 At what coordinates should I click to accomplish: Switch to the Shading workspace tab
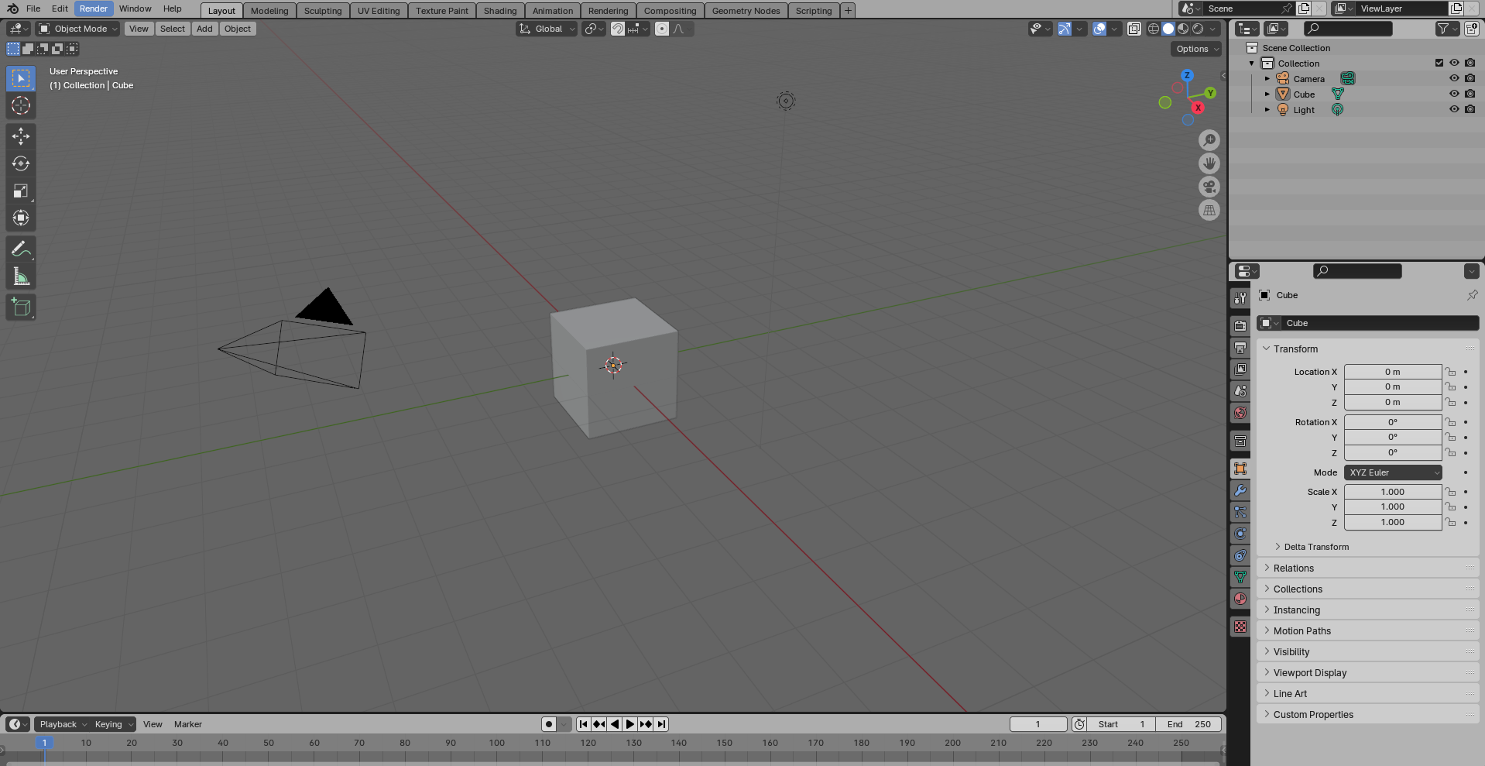[x=499, y=10]
